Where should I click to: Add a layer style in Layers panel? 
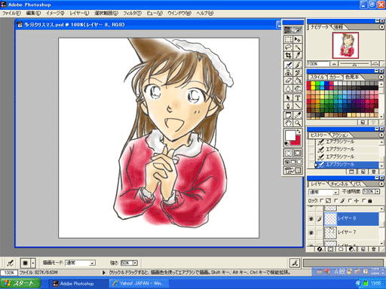320,249
